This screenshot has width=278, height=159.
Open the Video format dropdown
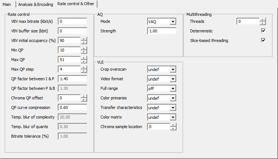pyautogui.click(x=173, y=79)
